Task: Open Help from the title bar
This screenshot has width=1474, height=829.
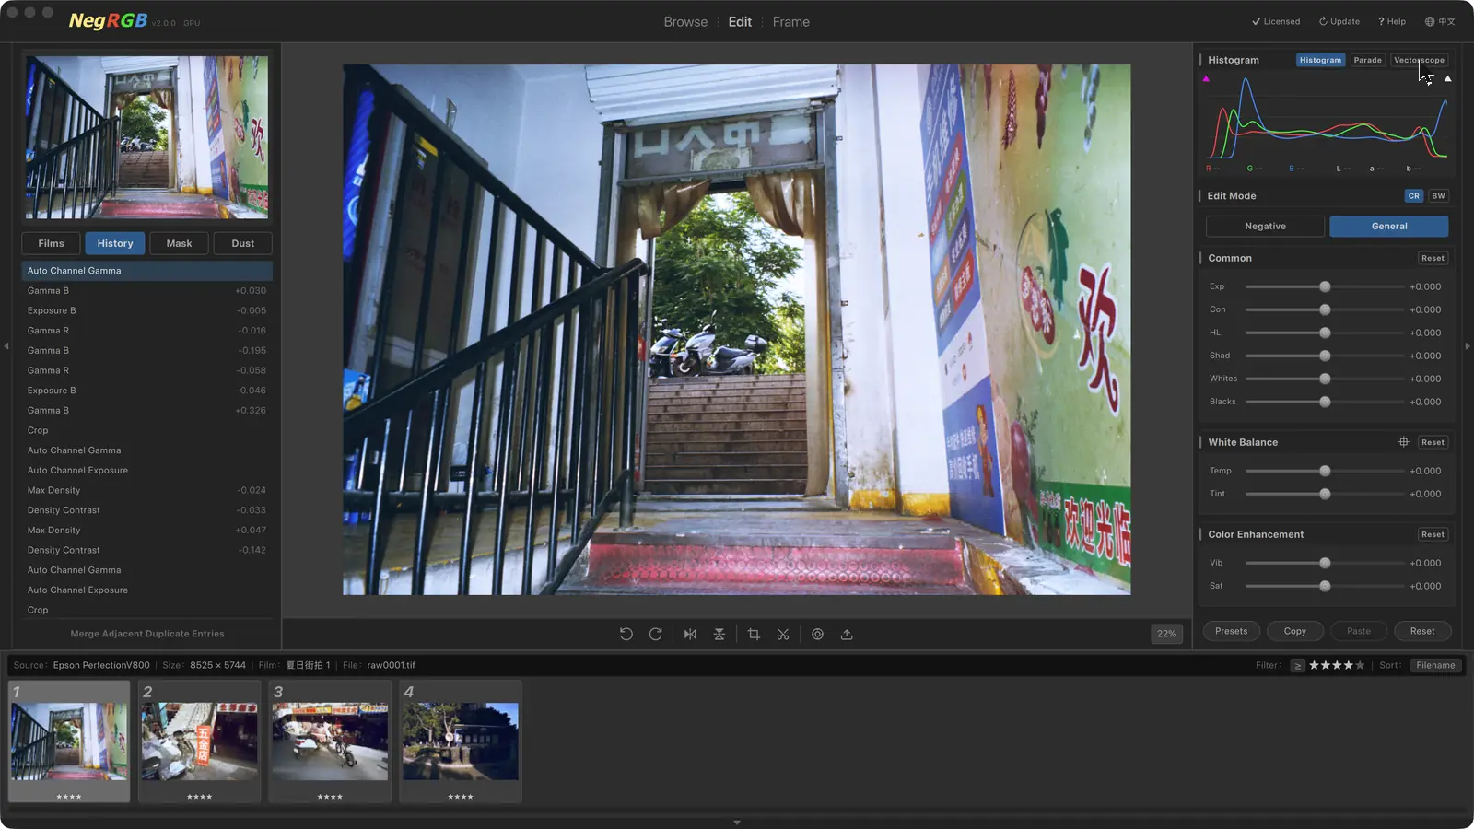Action: click(1392, 21)
